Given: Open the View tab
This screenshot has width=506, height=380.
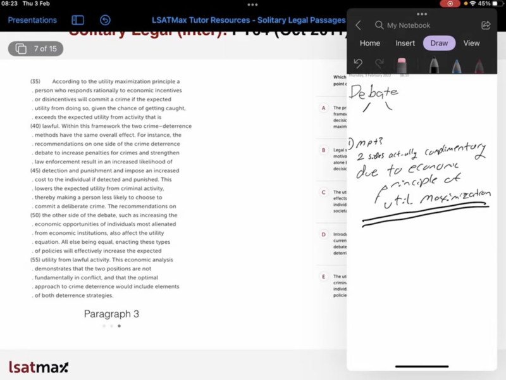Looking at the screenshot, I should (471, 43).
